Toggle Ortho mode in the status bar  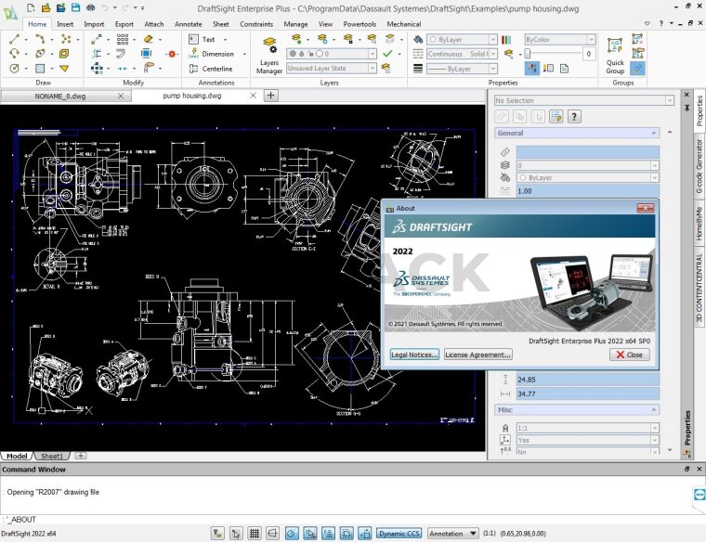(273, 534)
